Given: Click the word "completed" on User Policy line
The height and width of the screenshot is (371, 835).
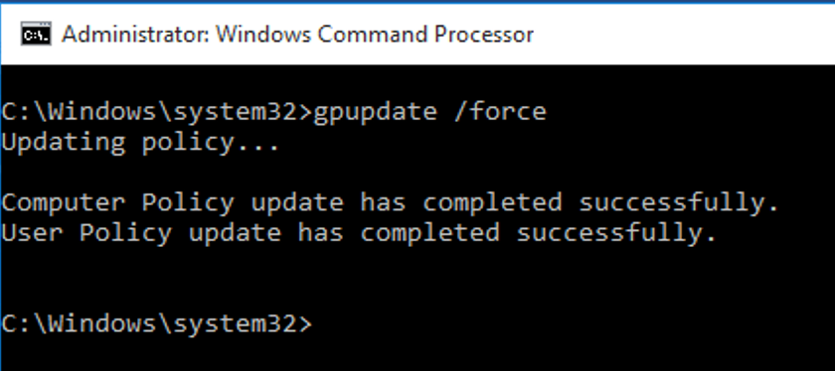Looking at the screenshot, I should pyautogui.click(x=430, y=233).
